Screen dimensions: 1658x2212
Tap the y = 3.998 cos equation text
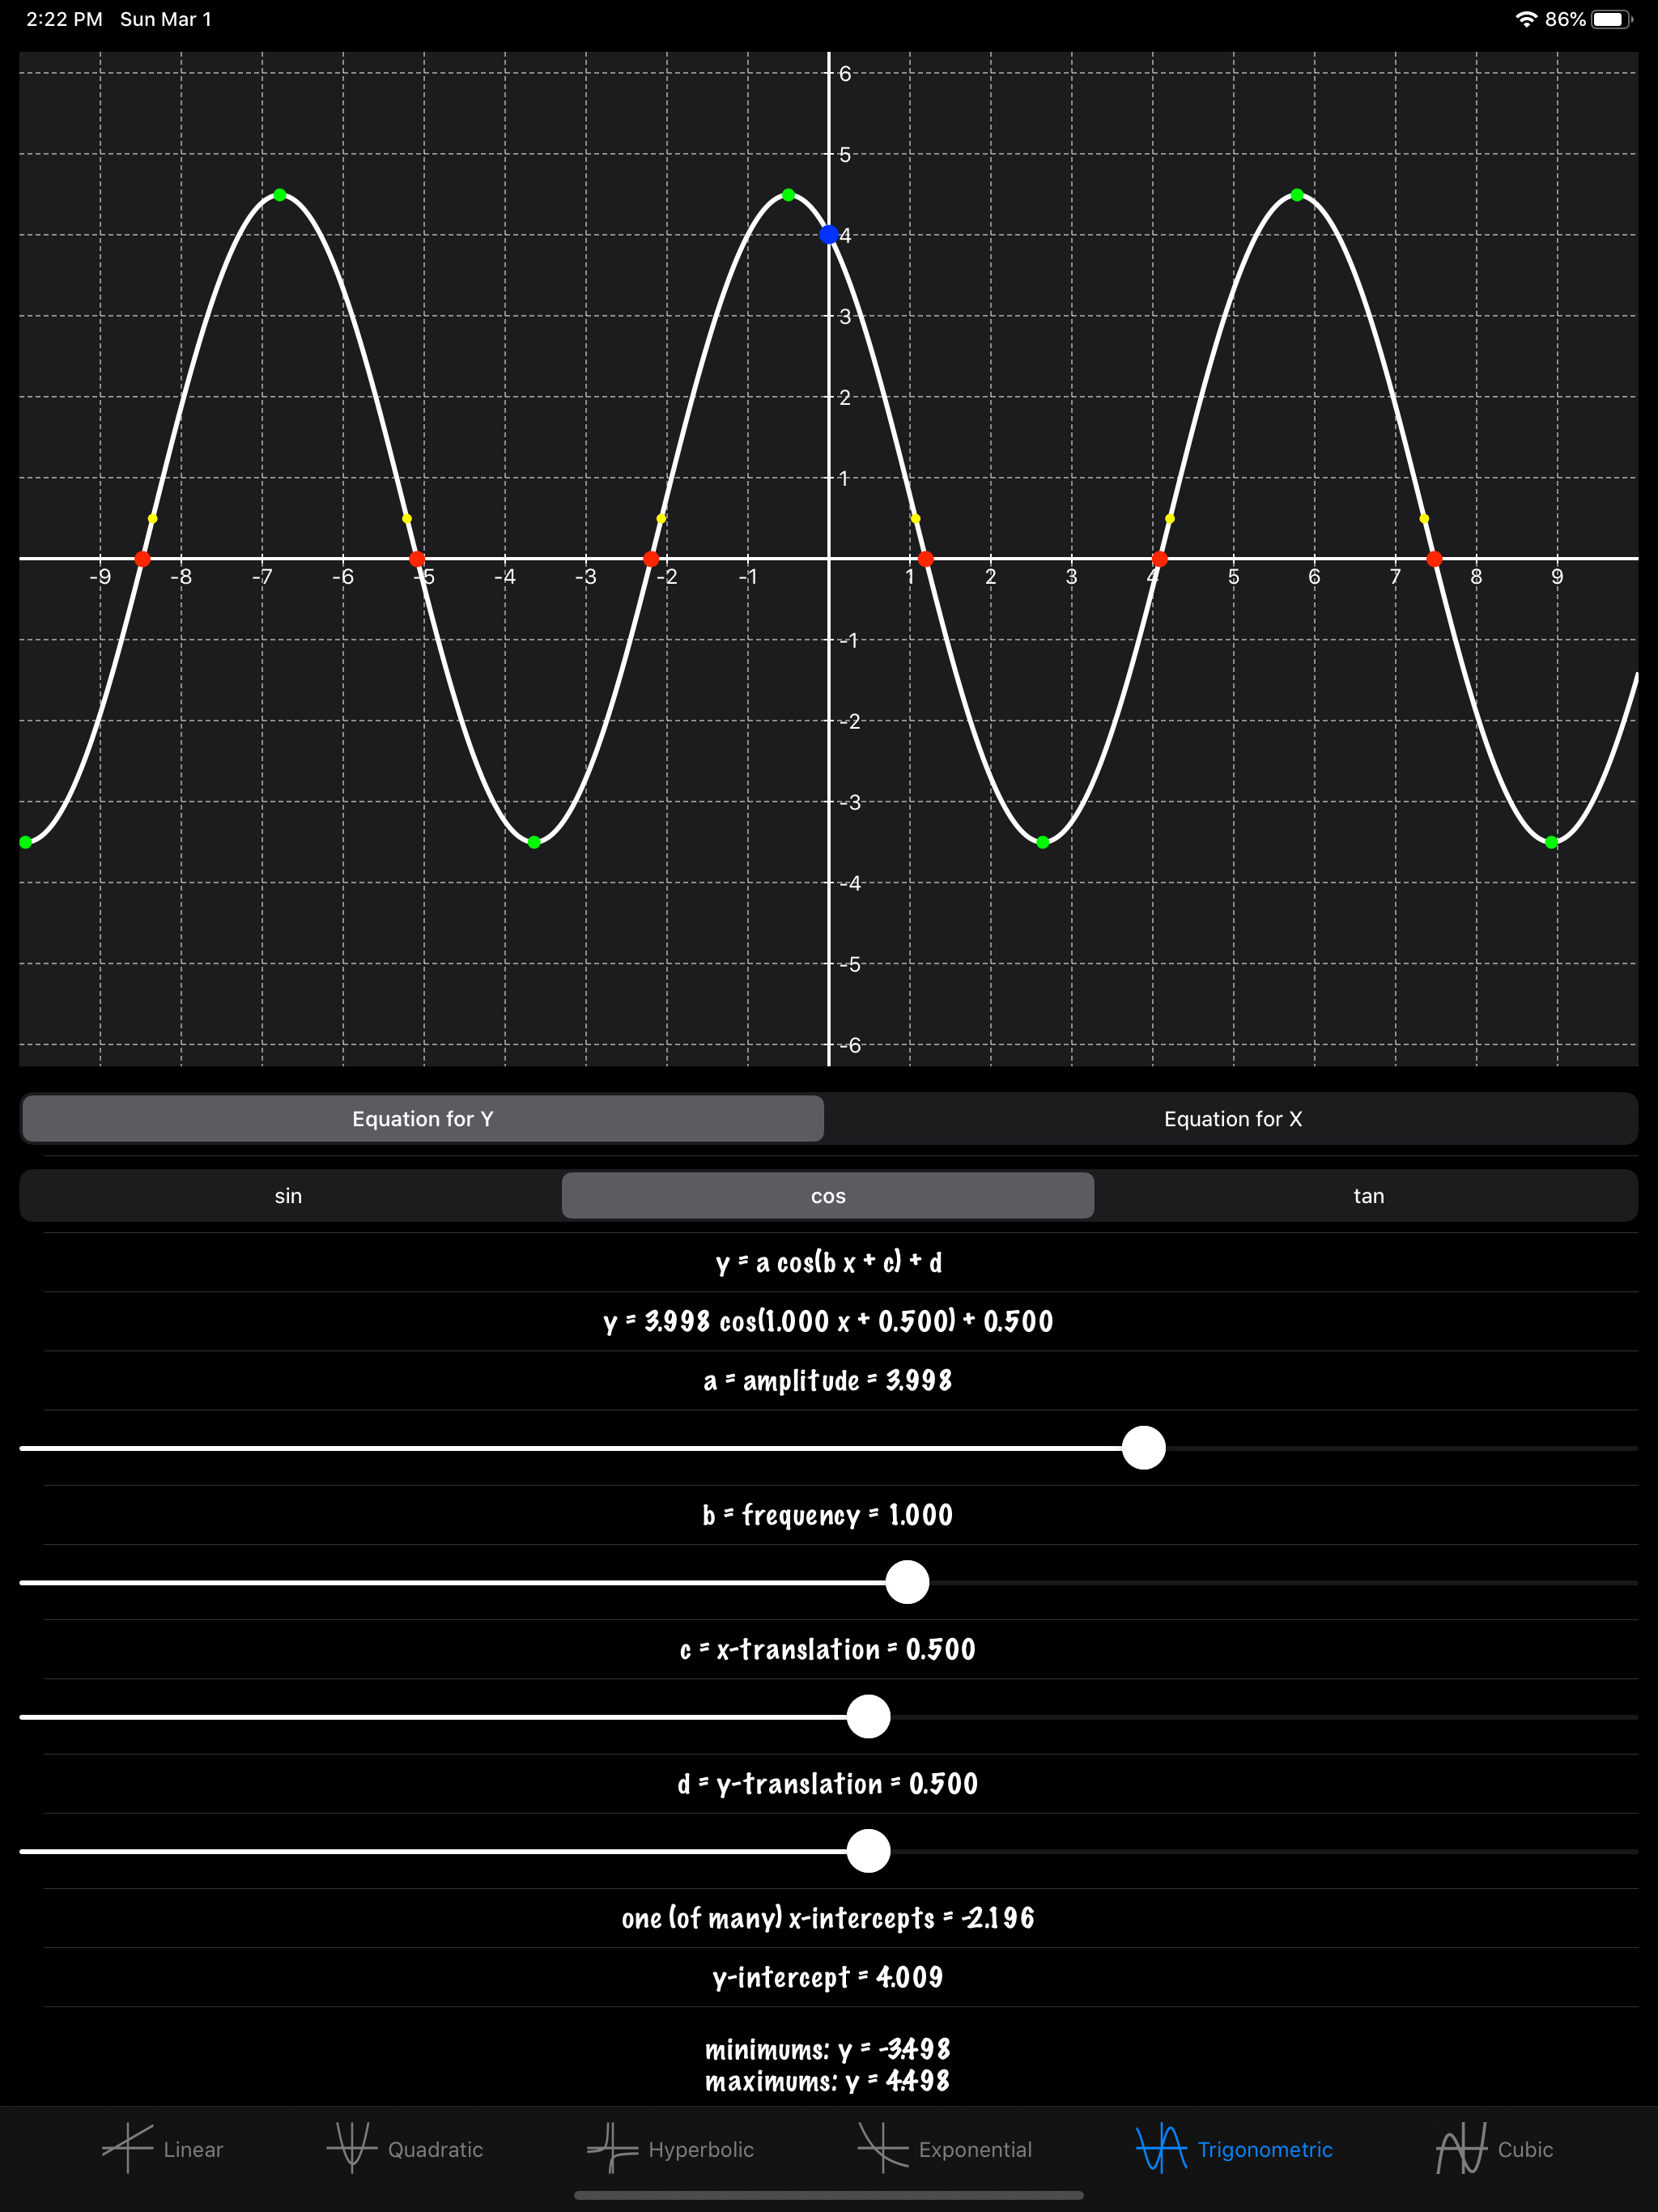click(828, 1322)
